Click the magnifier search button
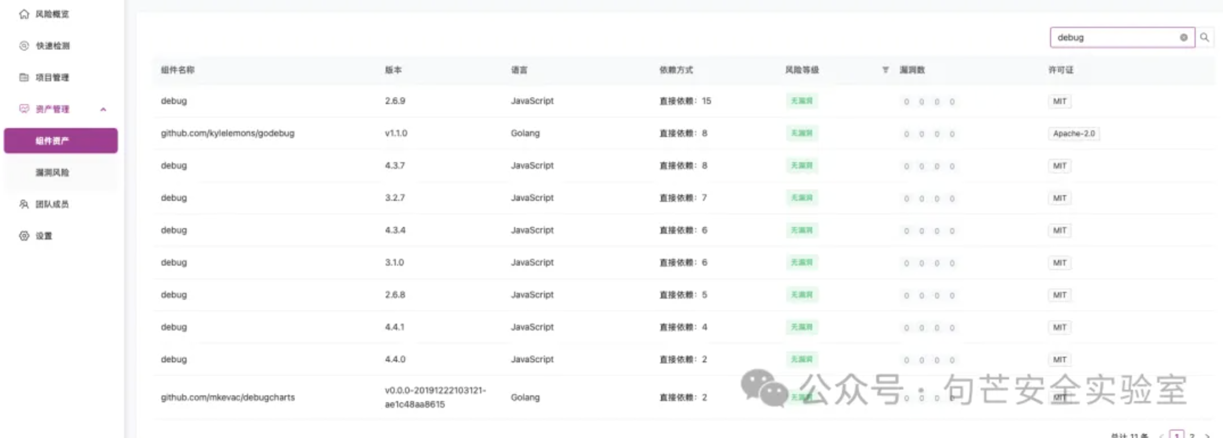1223x438 pixels. [1204, 38]
